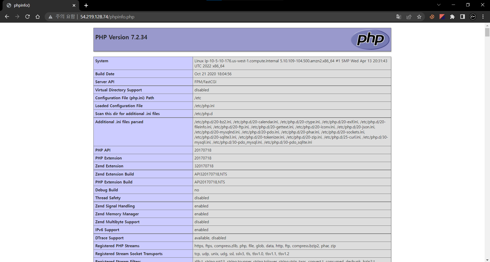The height and width of the screenshot is (262, 490).
Task: Bookmark this page with the star
Action: pyautogui.click(x=419, y=17)
